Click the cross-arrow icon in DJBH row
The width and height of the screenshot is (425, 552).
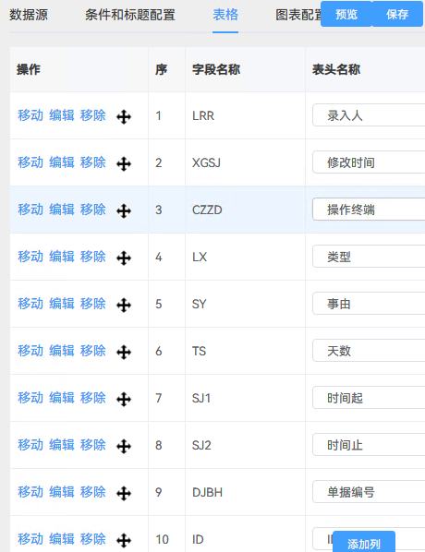(x=124, y=493)
